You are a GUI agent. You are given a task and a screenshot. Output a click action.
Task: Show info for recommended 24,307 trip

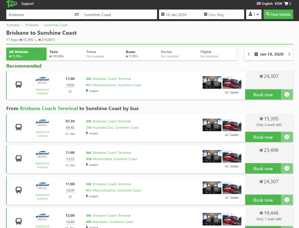(287, 95)
